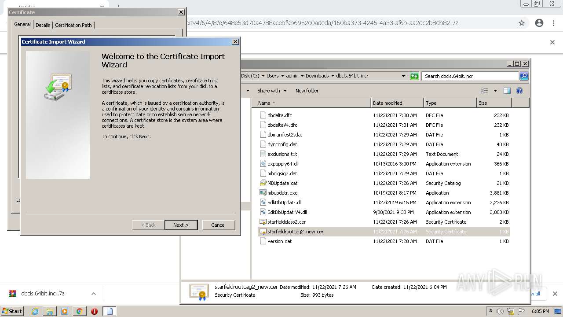
Task: Open the address bar history dropdown
Action: point(403,76)
